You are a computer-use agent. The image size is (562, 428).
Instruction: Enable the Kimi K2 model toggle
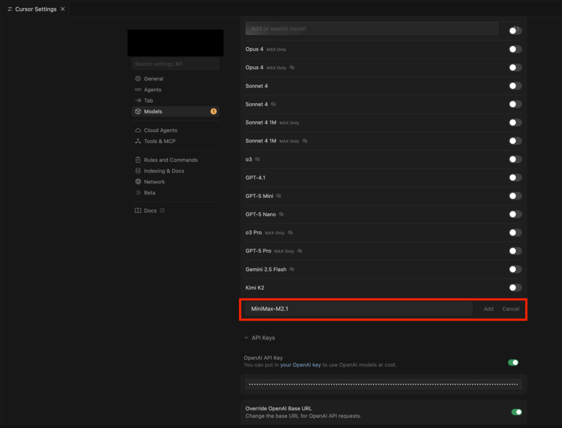515,288
